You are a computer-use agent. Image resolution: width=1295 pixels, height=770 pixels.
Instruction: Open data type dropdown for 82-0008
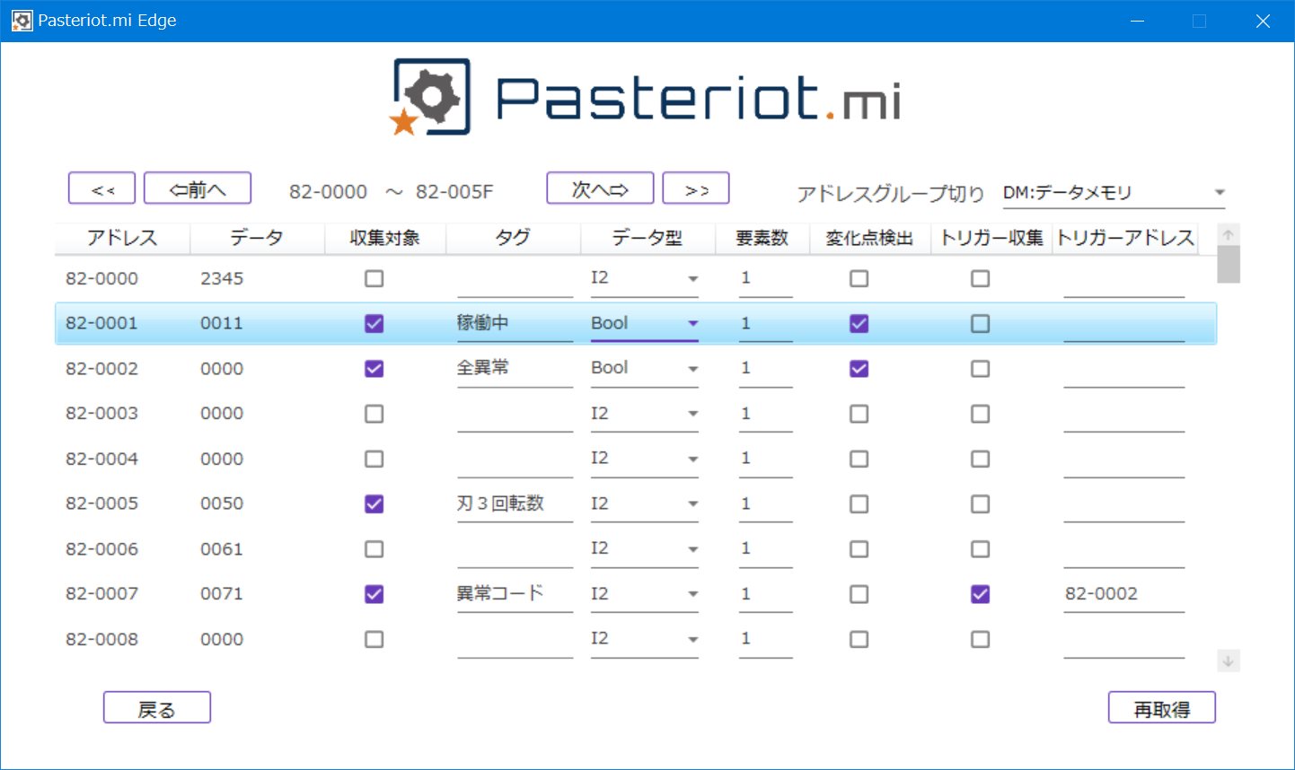pos(645,640)
